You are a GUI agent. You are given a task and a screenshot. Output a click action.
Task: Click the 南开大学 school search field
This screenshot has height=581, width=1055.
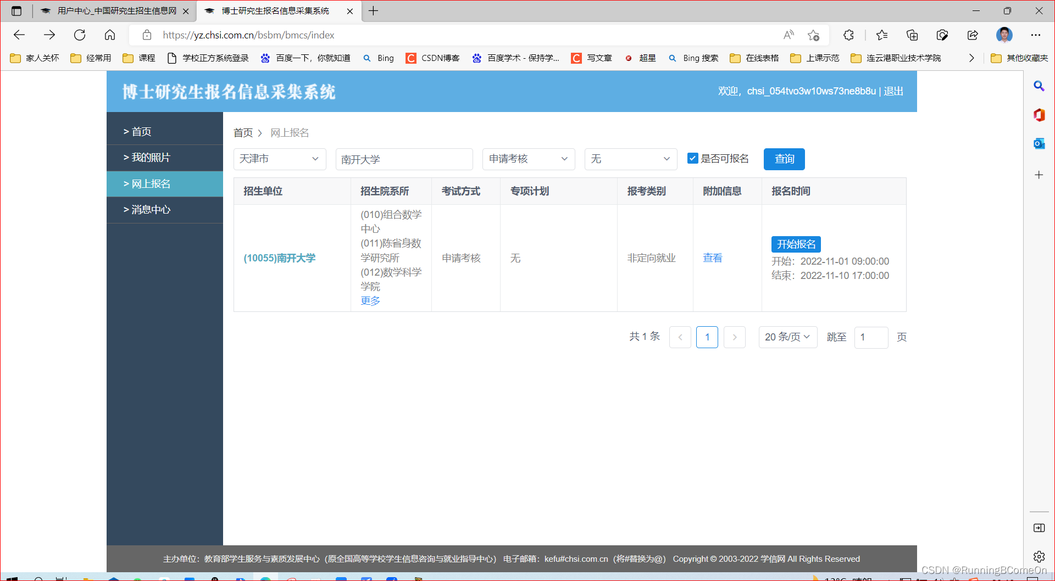pyautogui.click(x=404, y=159)
